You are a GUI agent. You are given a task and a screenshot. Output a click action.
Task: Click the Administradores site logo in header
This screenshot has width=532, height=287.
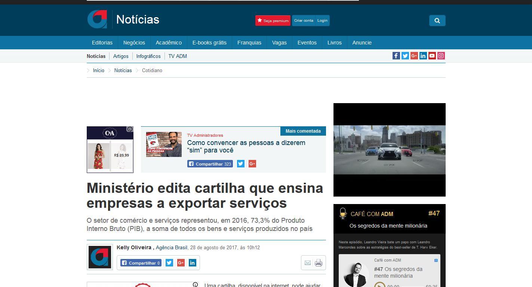[x=97, y=19]
